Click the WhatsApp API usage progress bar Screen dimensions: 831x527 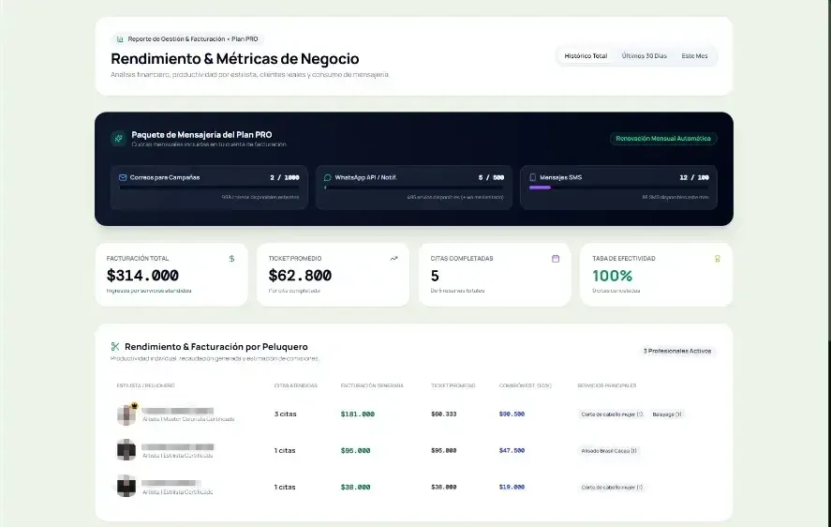pos(414,188)
